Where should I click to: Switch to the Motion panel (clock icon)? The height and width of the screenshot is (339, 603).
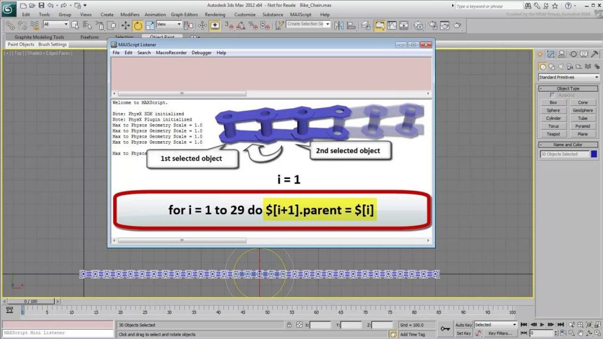[x=573, y=54]
